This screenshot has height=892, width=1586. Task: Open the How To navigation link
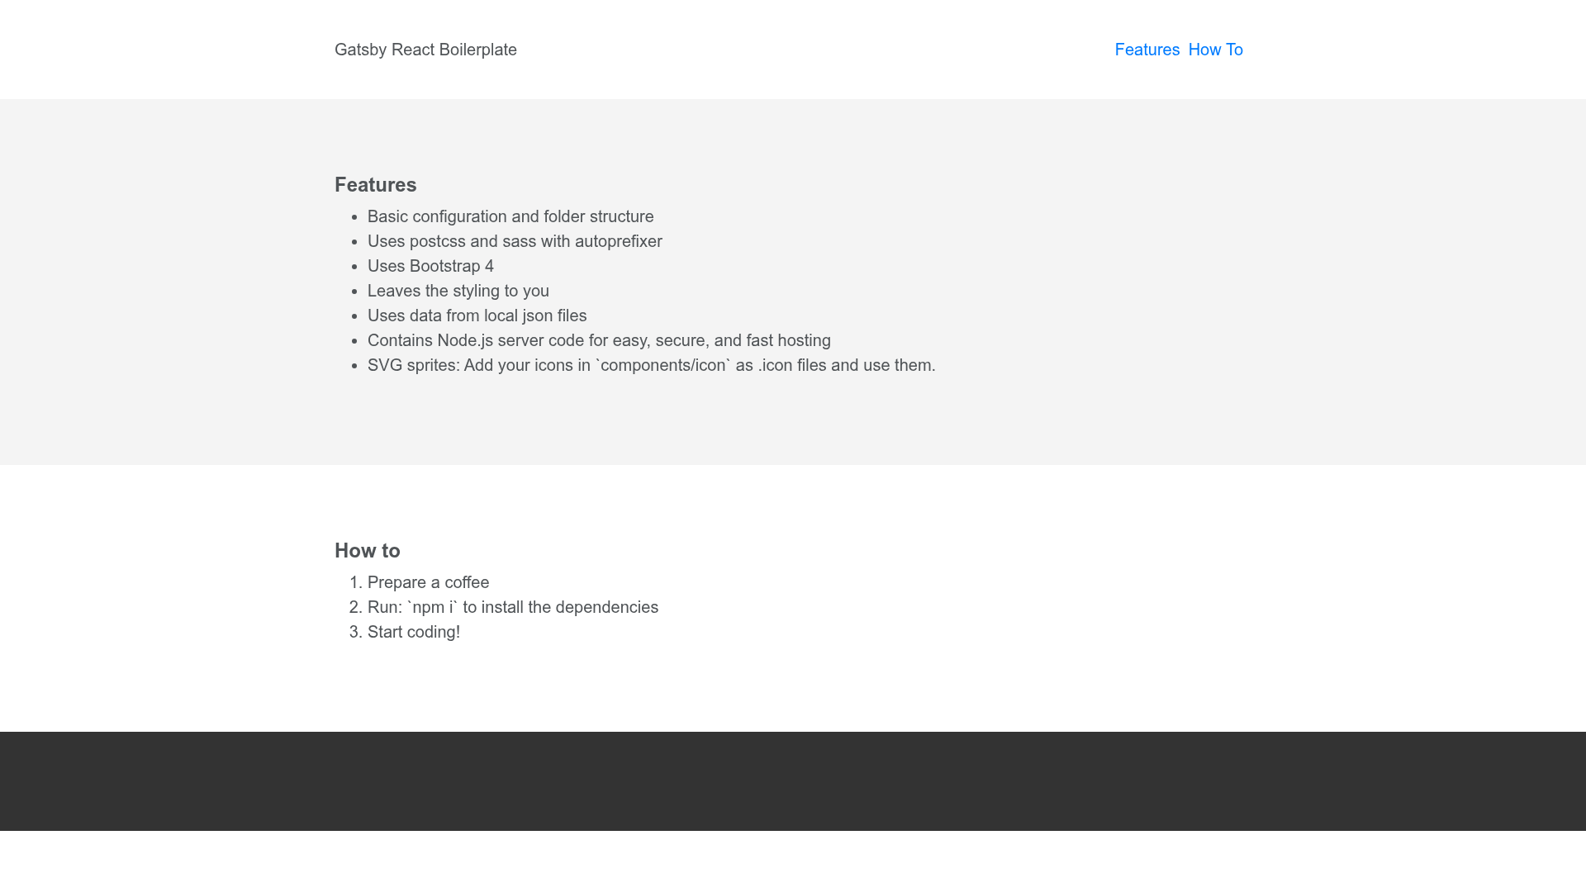1215,50
